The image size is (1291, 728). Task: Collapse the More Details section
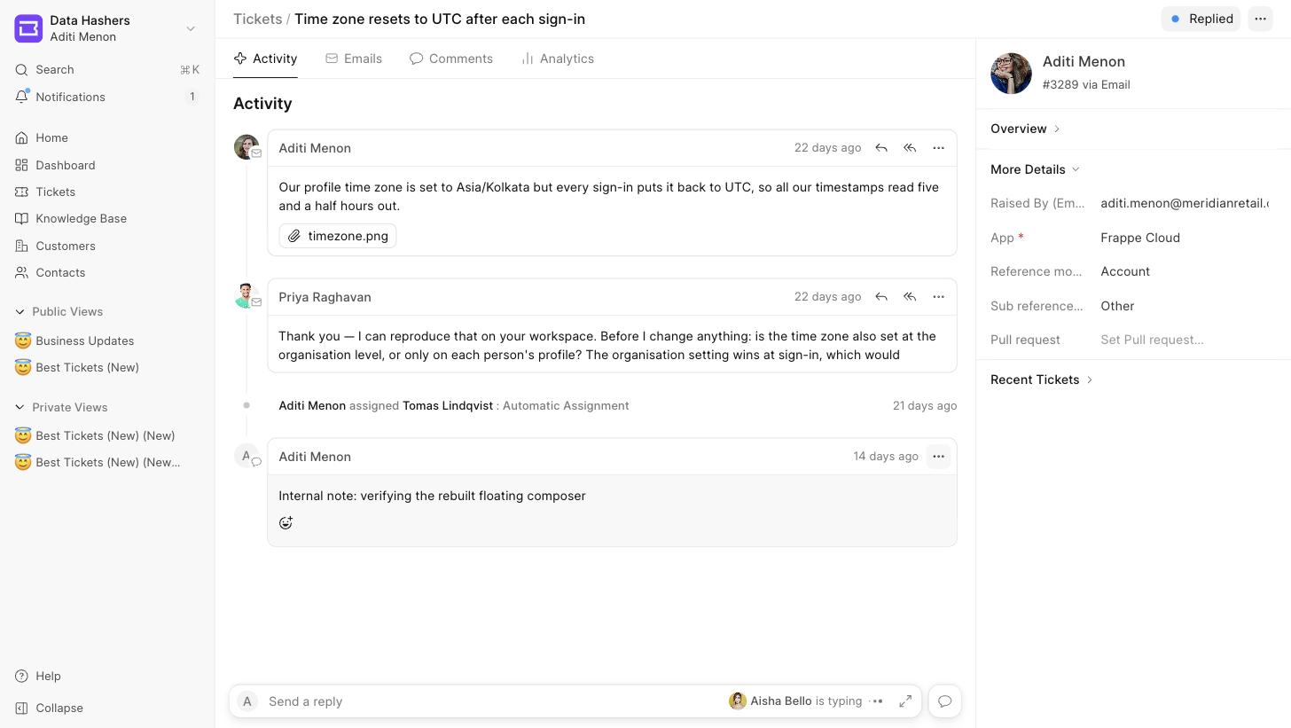pos(1036,169)
